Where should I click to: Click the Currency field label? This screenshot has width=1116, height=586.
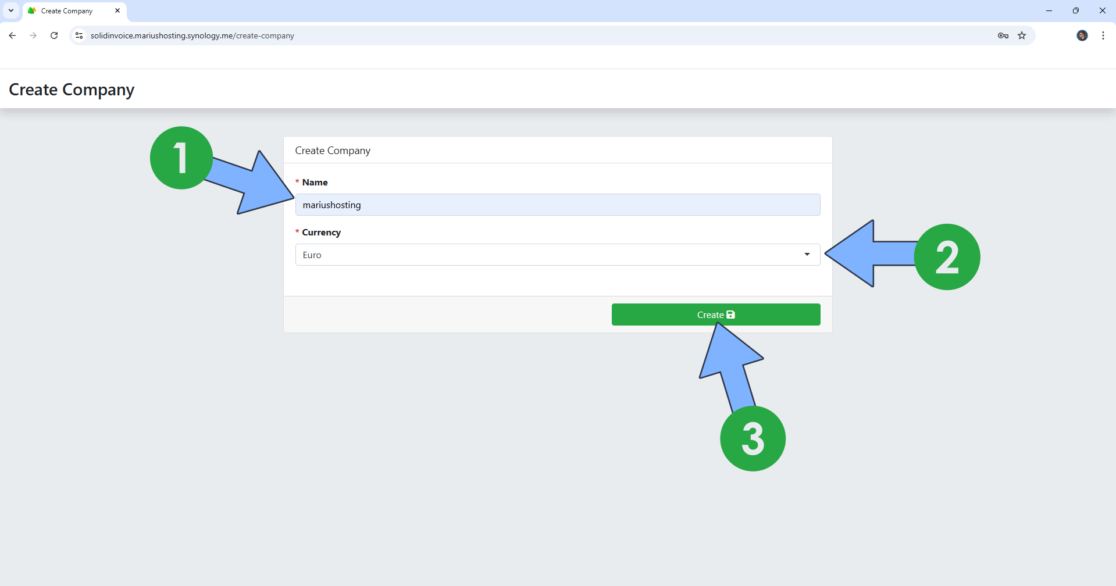tap(321, 233)
